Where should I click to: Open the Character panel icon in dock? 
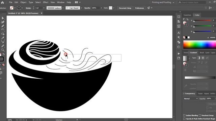coord(179,33)
